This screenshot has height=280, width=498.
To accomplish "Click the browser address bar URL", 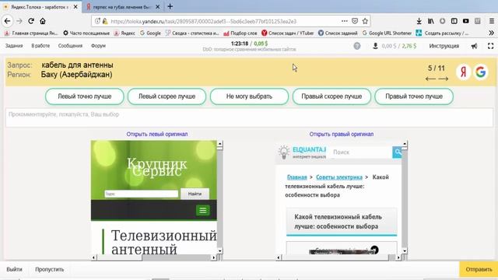I will pos(204,21).
